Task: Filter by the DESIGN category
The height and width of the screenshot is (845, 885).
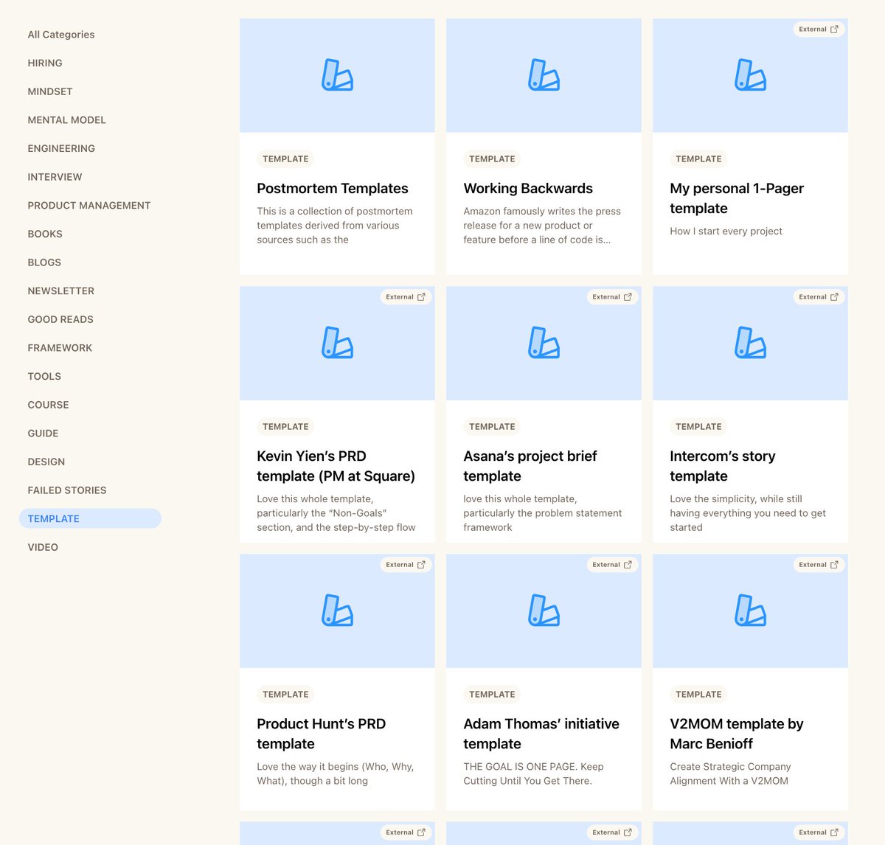Action: pos(46,462)
